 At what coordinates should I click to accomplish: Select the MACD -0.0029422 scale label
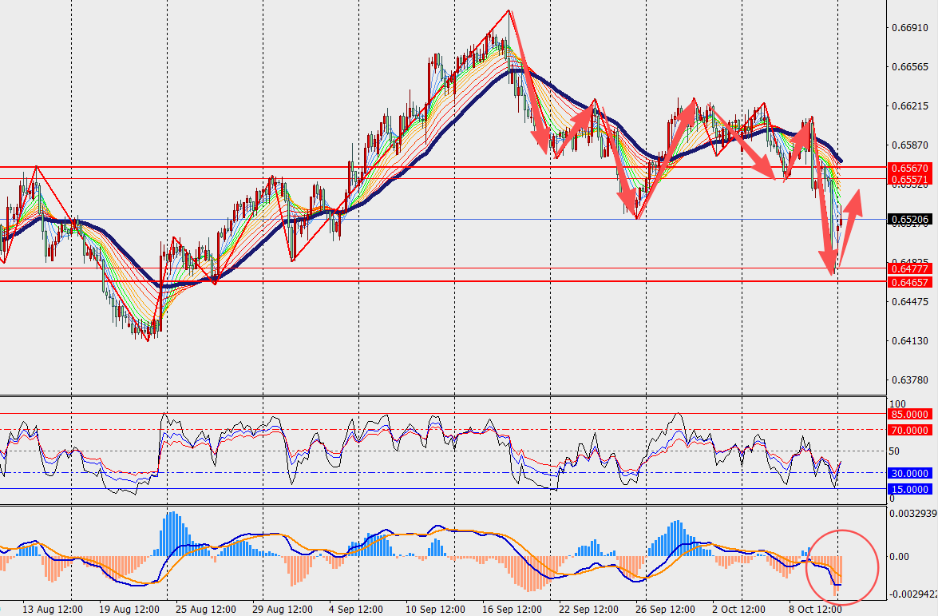pos(912,594)
